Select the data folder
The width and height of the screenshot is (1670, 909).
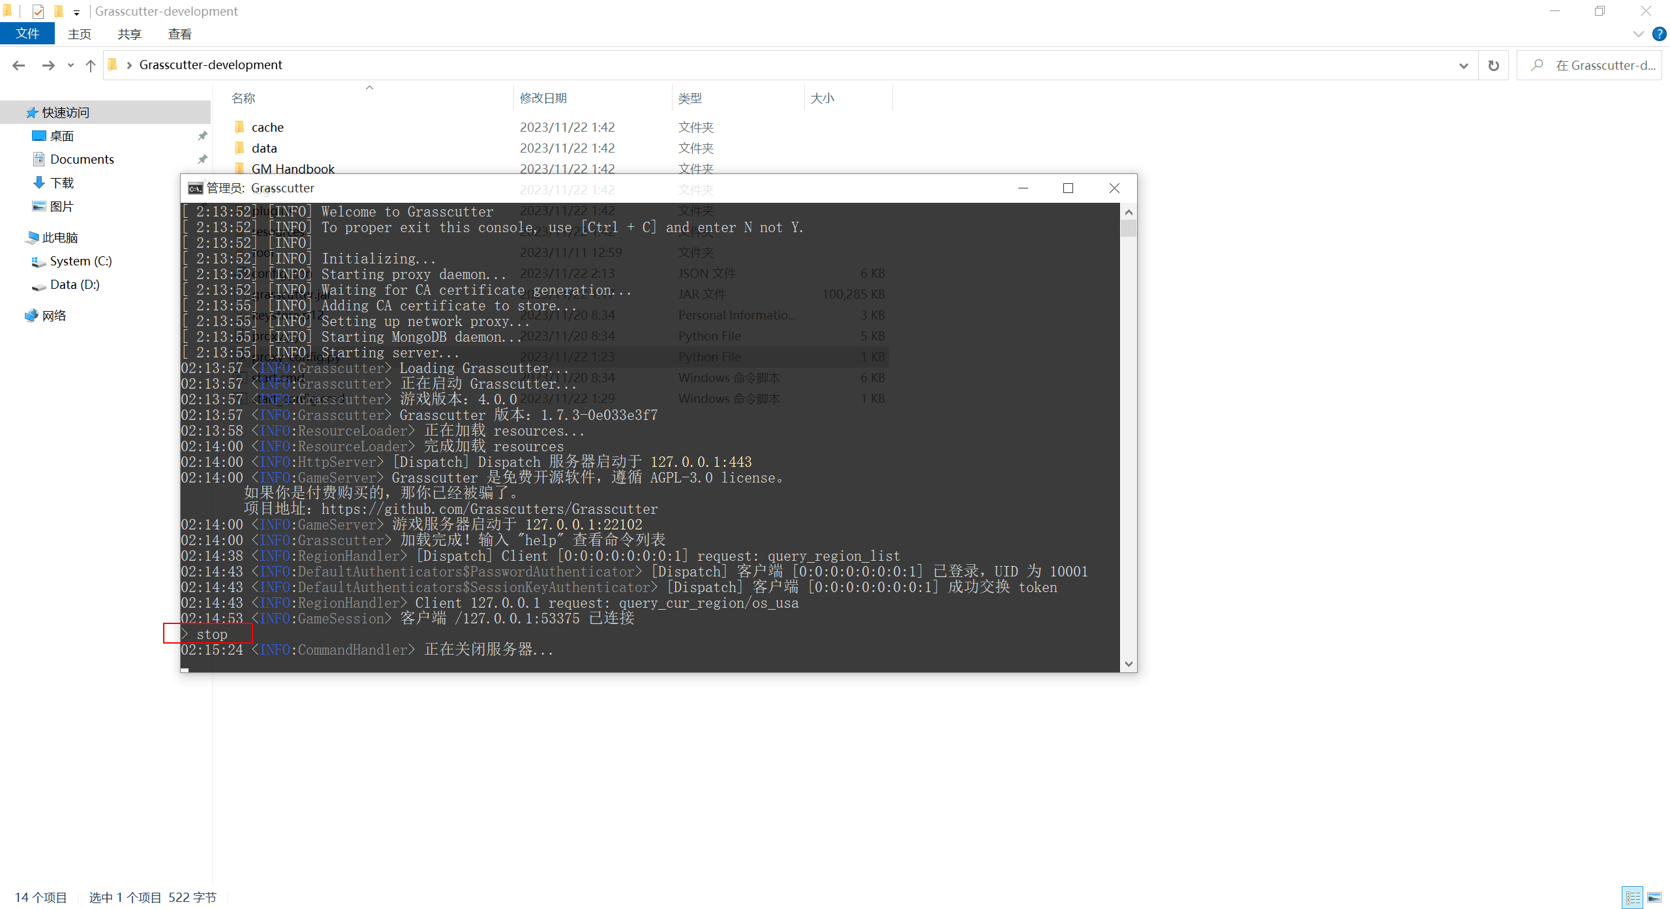pyautogui.click(x=264, y=148)
